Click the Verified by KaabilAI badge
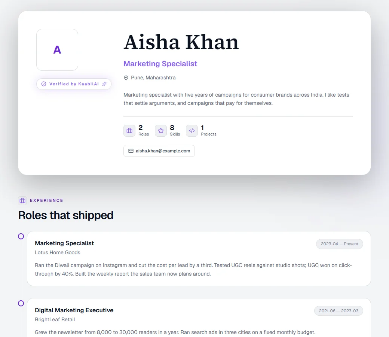This screenshot has height=337, width=389. [x=74, y=84]
